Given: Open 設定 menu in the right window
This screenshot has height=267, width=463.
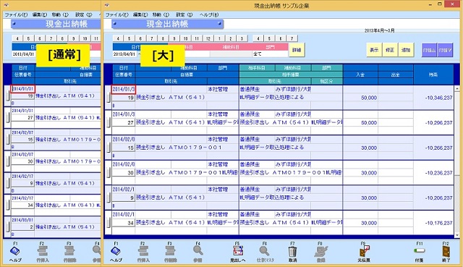Looking at the screenshot, I should click(184, 14).
